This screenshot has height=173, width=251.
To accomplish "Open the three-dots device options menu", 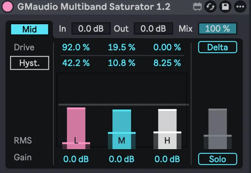I will tap(240, 7).
